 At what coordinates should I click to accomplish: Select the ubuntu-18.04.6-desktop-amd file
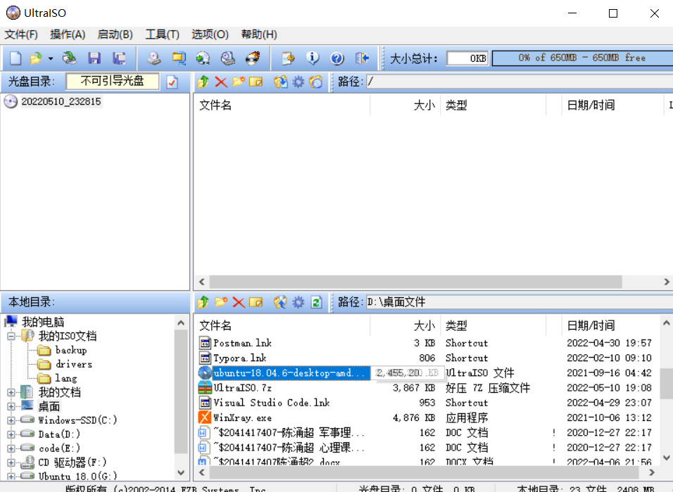(x=284, y=373)
